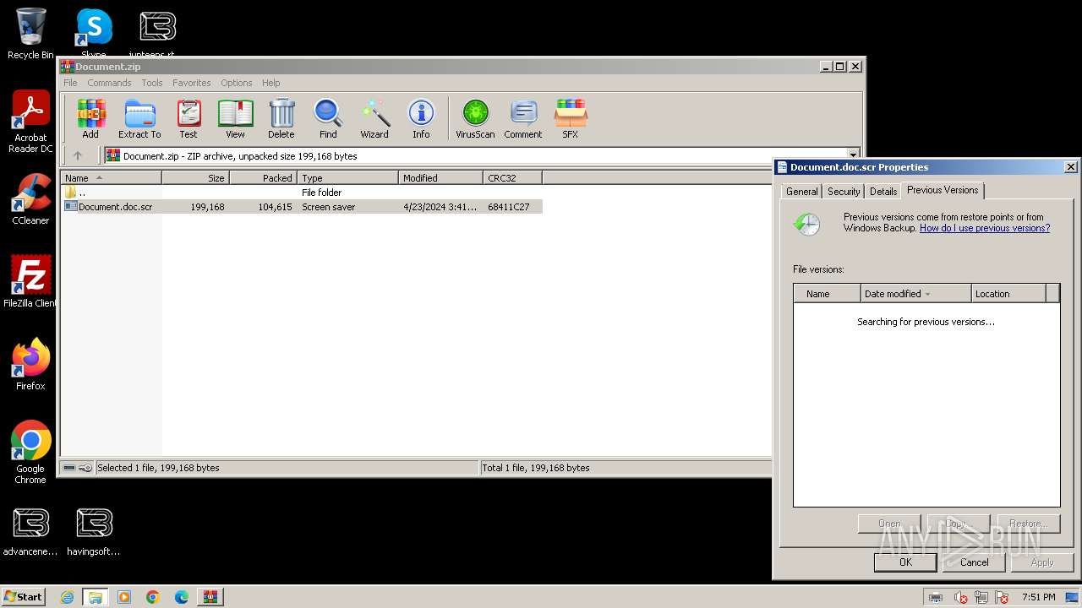Screen dimensions: 1082x608
Task: Click 'How do I use previous versions?' link
Action: tap(985, 228)
